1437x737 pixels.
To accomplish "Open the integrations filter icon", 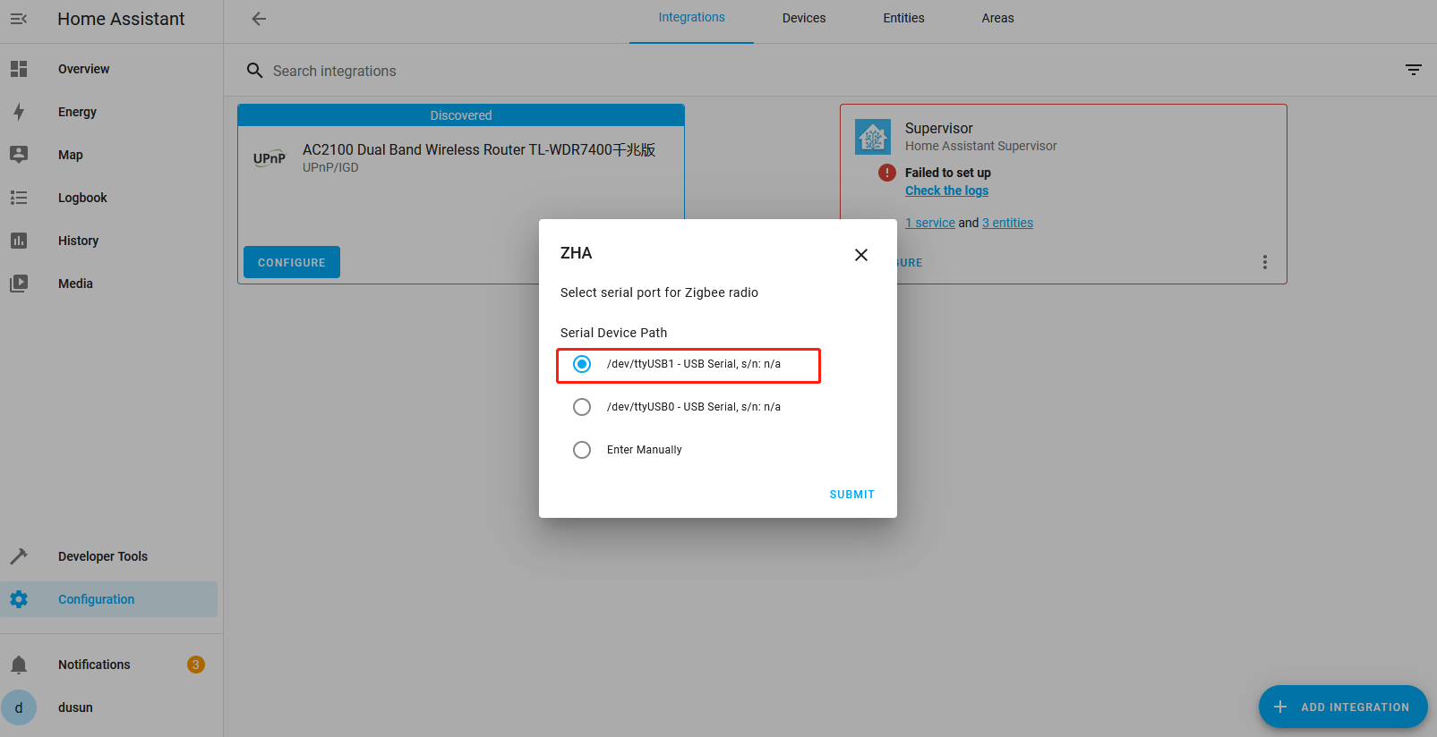I will pos(1414,70).
